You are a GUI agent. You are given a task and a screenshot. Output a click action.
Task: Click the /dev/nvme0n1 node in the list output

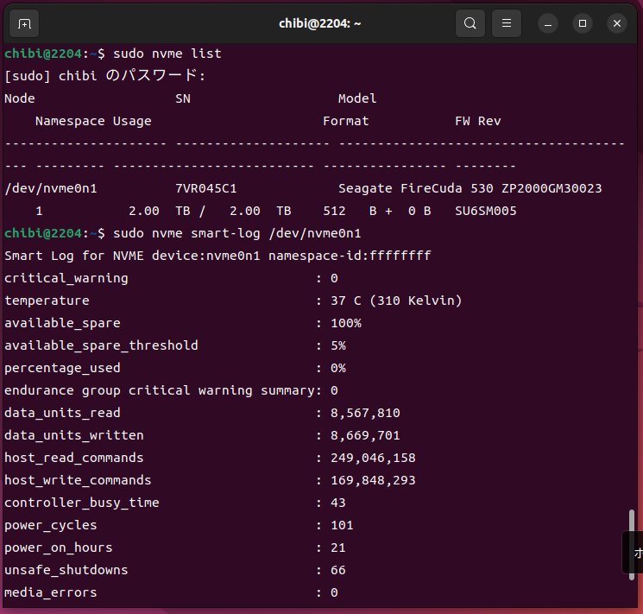50,188
